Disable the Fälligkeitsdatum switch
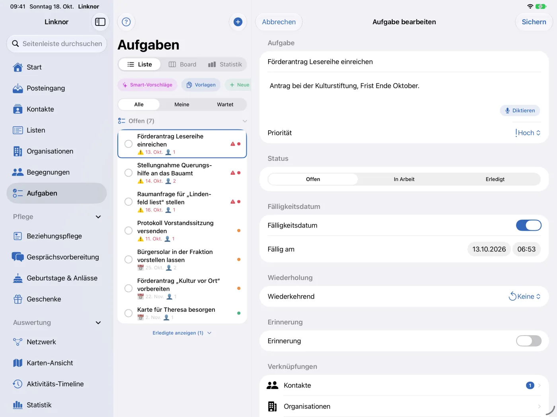This screenshot has width=557, height=417. [529, 225]
